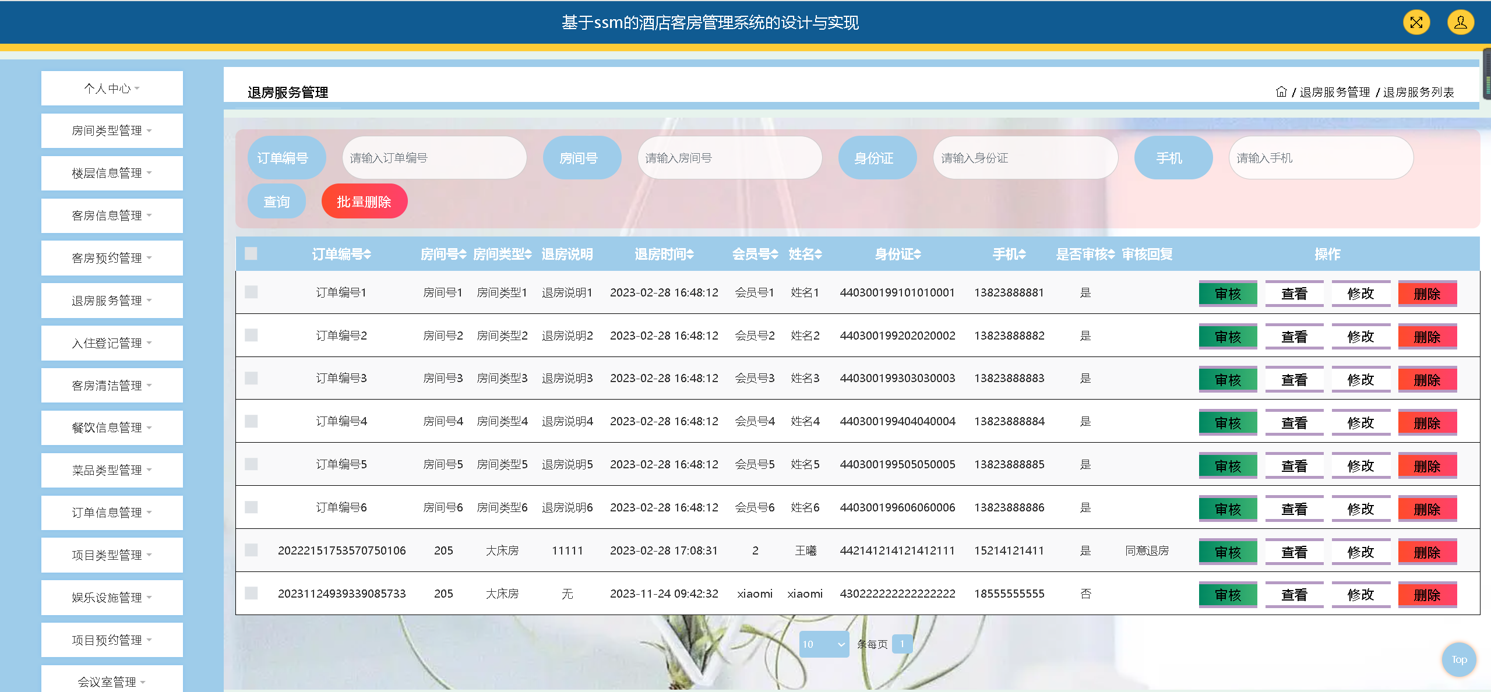Sort by 是否审核 column arrows
Screen dimensions: 1491x692
coord(1111,255)
